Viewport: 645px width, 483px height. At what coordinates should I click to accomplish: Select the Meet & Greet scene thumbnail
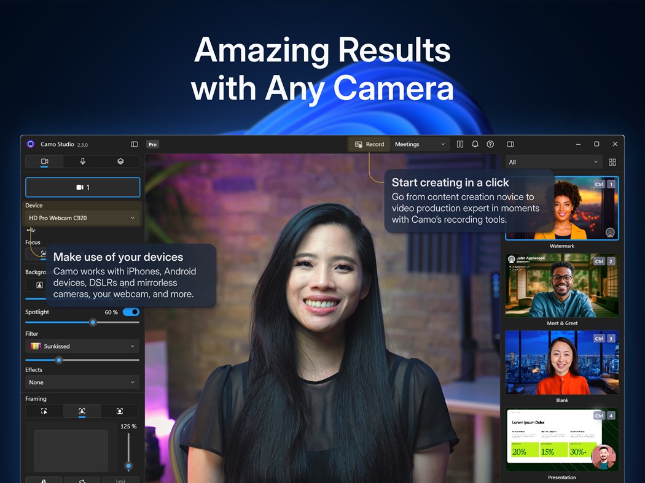click(x=562, y=285)
